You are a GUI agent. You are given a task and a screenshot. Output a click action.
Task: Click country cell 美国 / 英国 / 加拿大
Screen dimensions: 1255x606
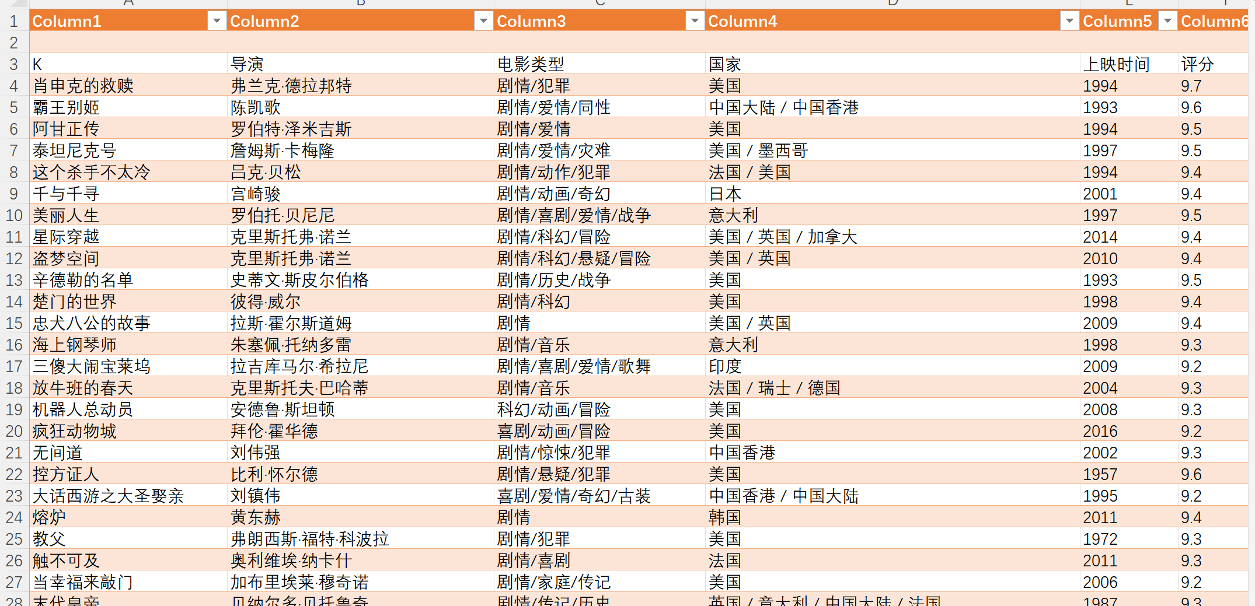[x=893, y=237]
